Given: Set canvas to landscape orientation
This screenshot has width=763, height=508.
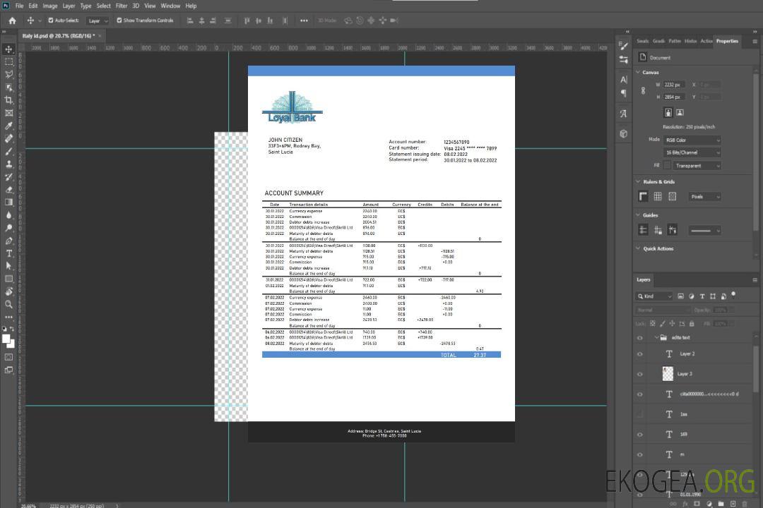Looking at the screenshot, I should pyautogui.click(x=680, y=112).
